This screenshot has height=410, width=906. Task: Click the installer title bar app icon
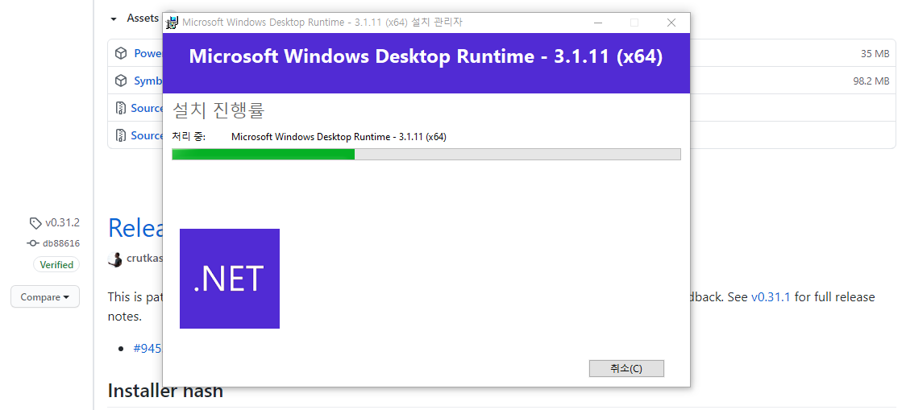point(172,23)
